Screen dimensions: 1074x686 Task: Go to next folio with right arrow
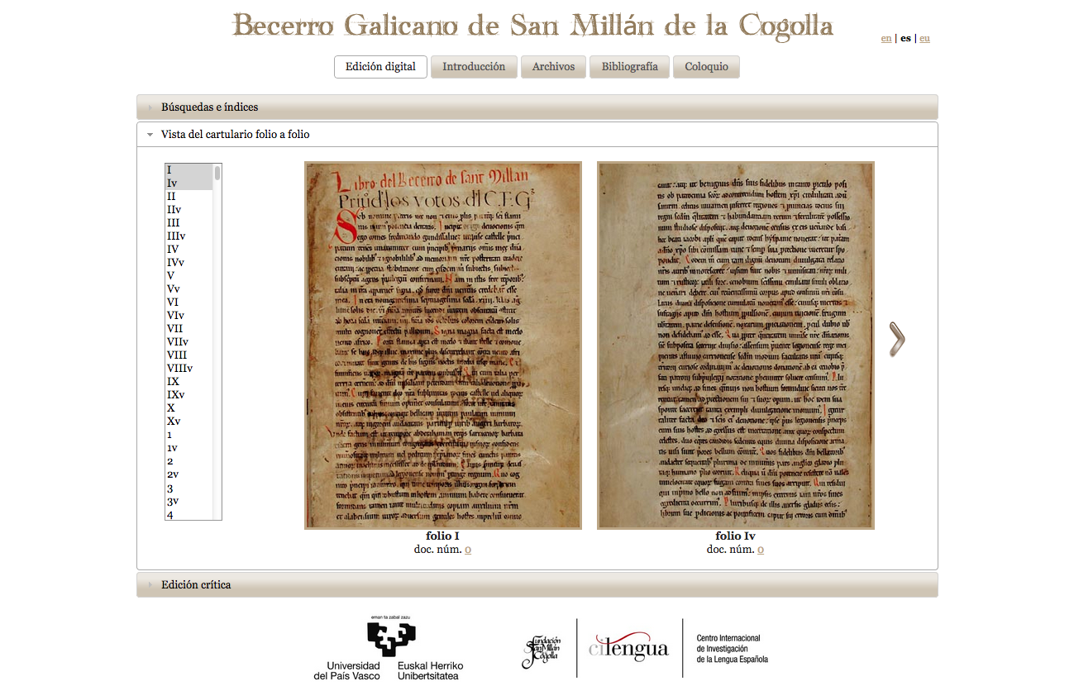pyautogui.click(x=896, y=339)
